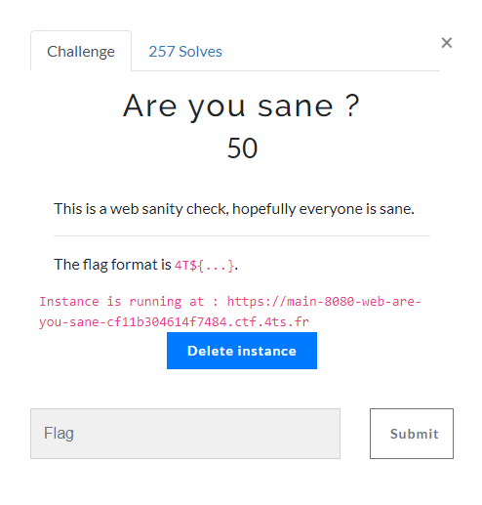Submit the flag with the Submit button
This screenshot has height=505, width=482.
click(x=412, y=434)
